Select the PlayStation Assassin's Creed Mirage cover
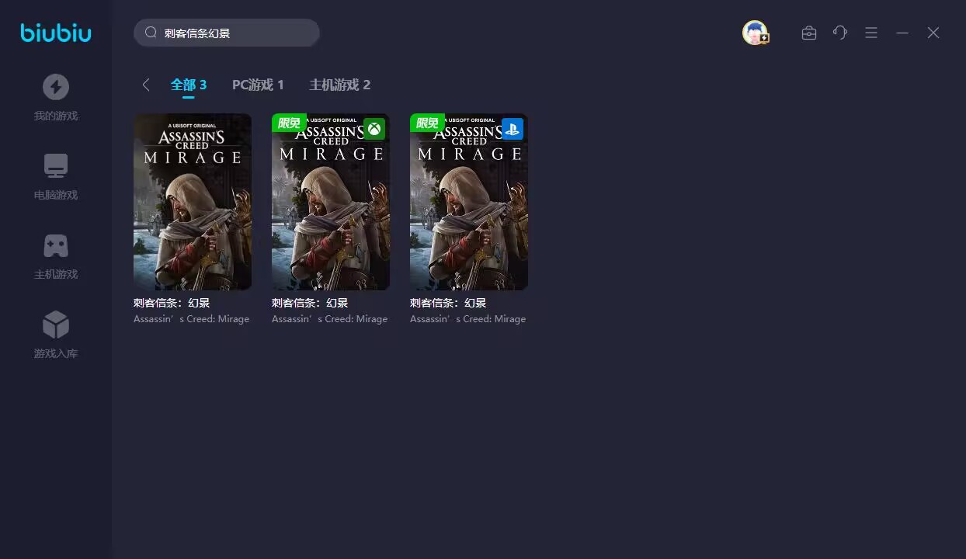This screenshot has height=559, width=966. tap(469, 202)
